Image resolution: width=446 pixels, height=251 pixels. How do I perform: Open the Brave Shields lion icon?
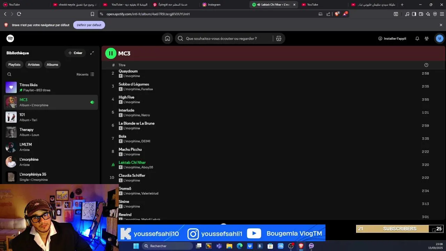337,14
